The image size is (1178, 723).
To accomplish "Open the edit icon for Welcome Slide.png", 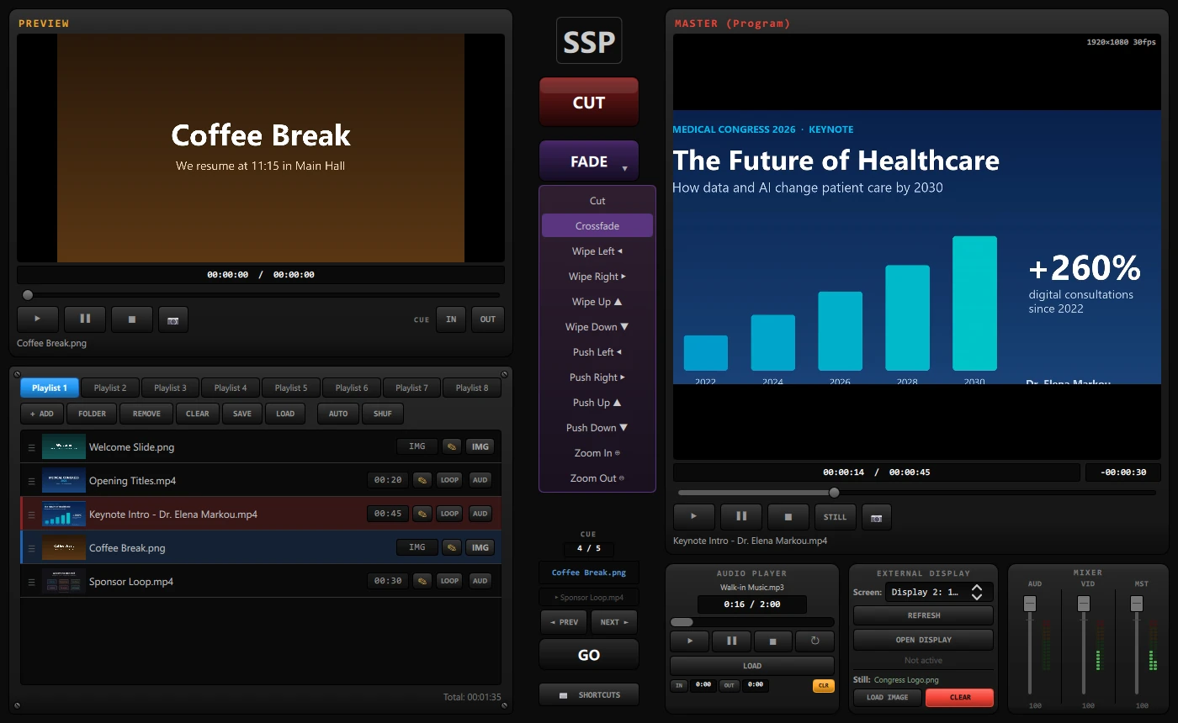I will coord(452,446).
